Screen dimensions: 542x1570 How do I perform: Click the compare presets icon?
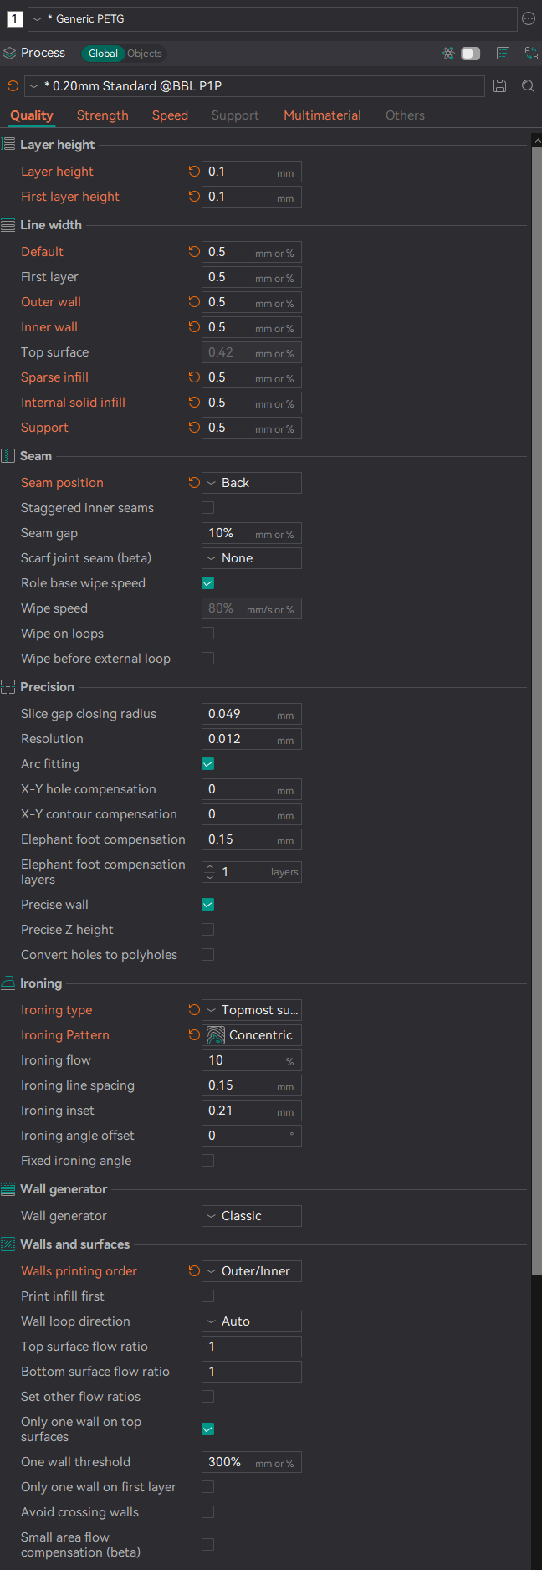531,54
